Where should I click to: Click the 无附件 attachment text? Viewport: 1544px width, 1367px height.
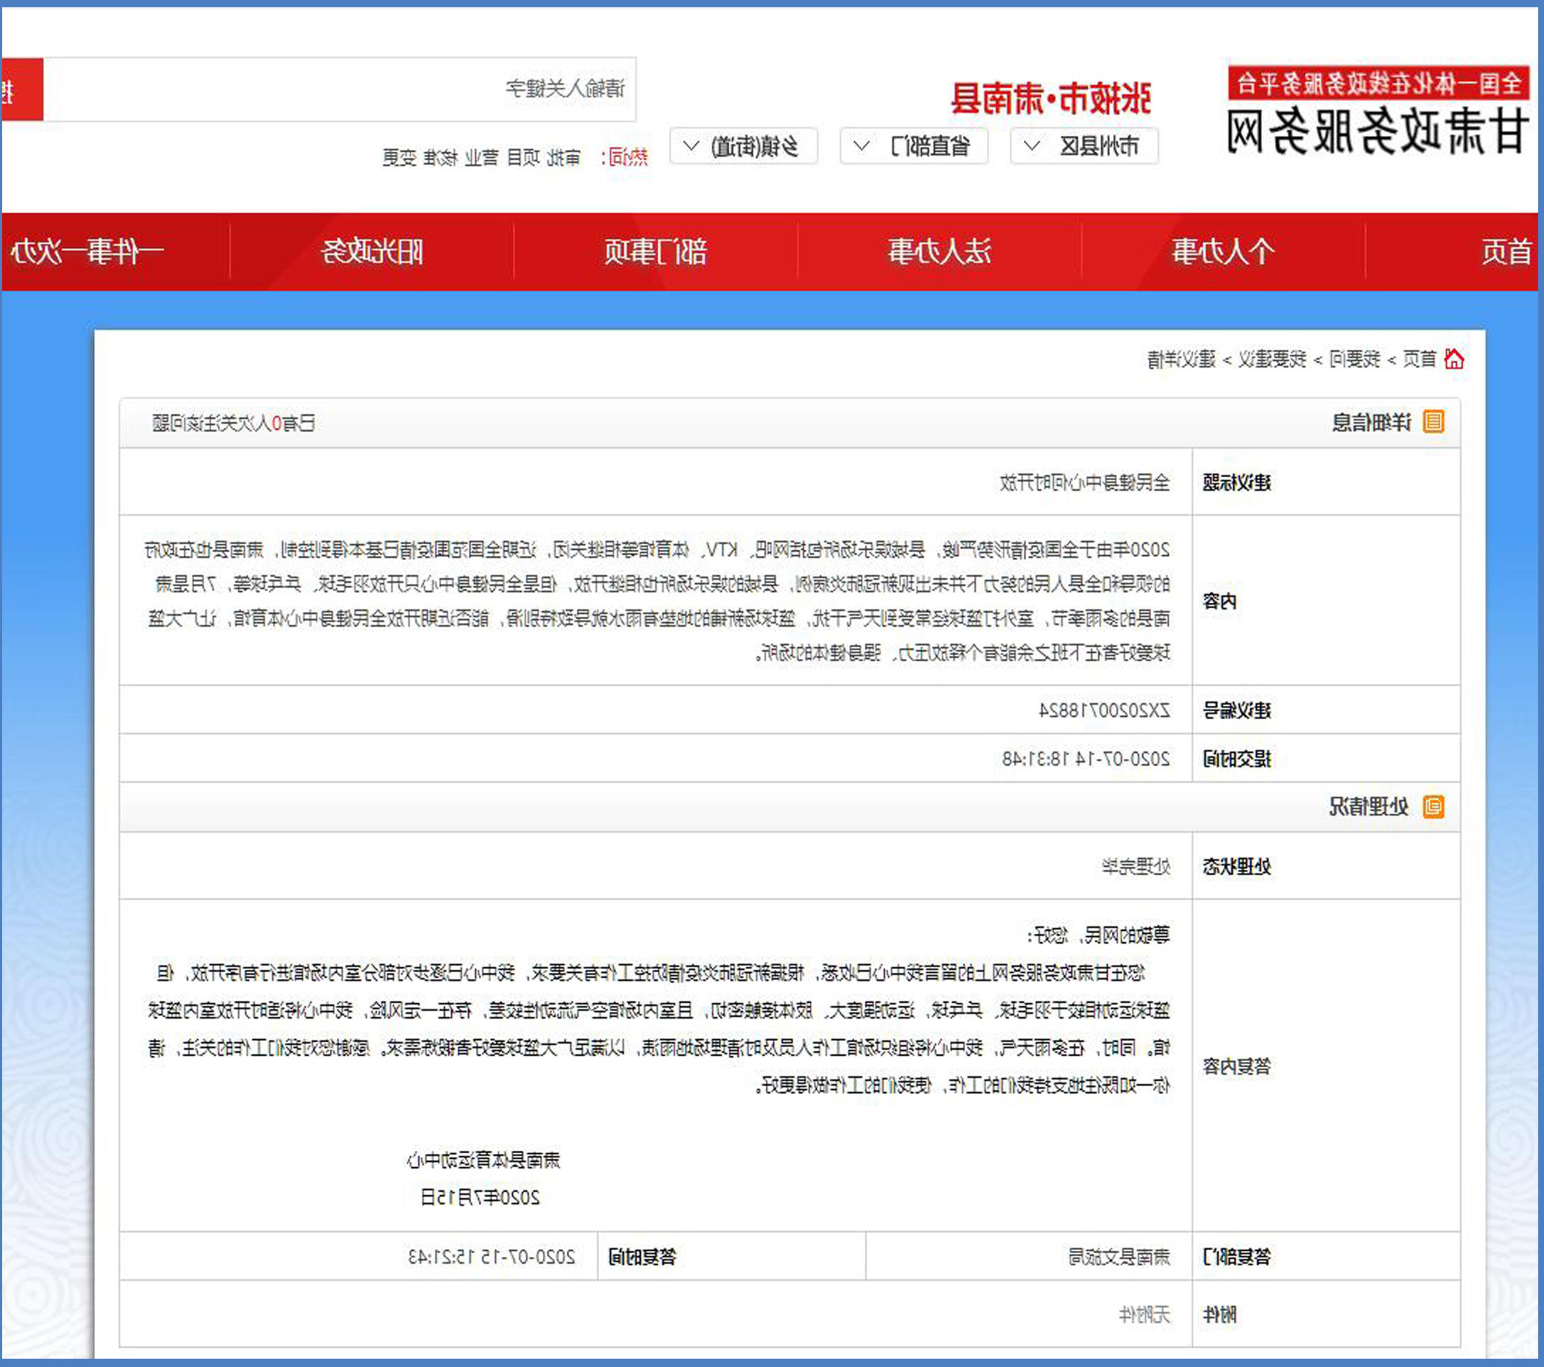coord(1144,1315)
